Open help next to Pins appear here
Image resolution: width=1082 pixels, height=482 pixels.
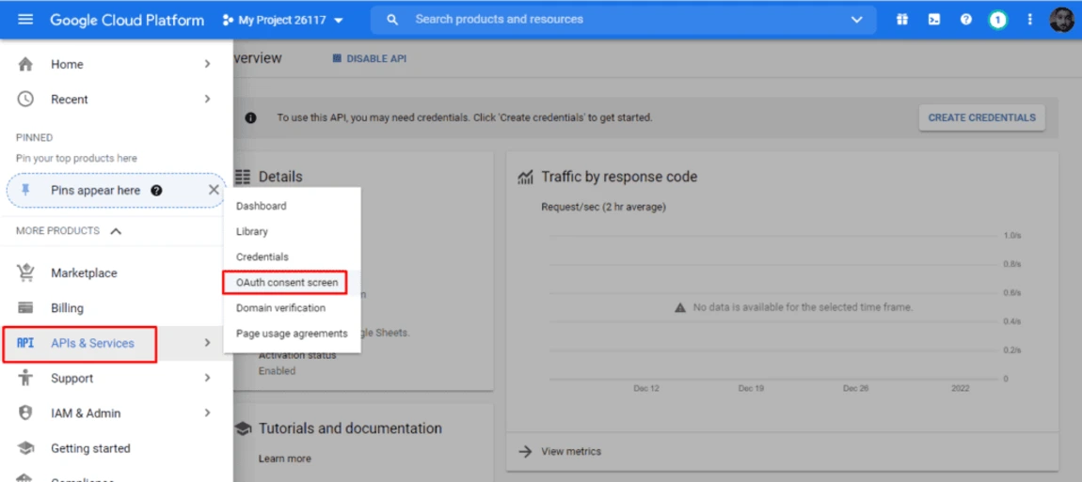point(156,191)
